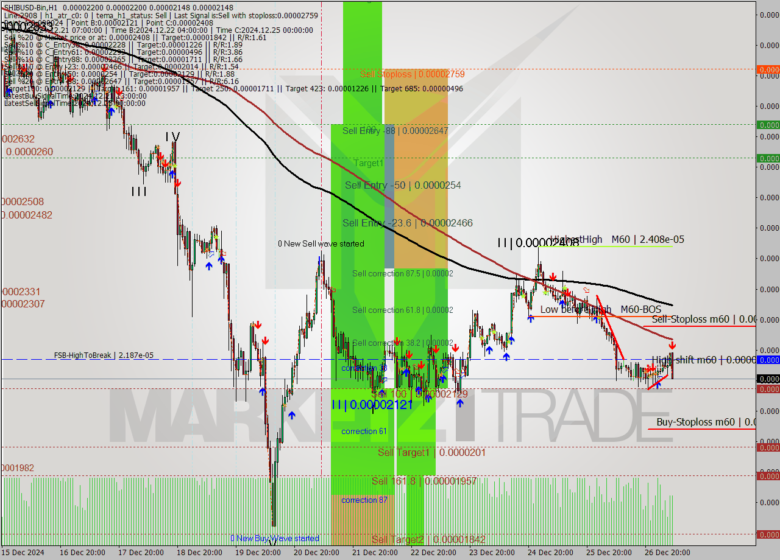Click the '0.00002482' level label on left
The width and height of the screenshot is (780, 560).
pos(27,215)
